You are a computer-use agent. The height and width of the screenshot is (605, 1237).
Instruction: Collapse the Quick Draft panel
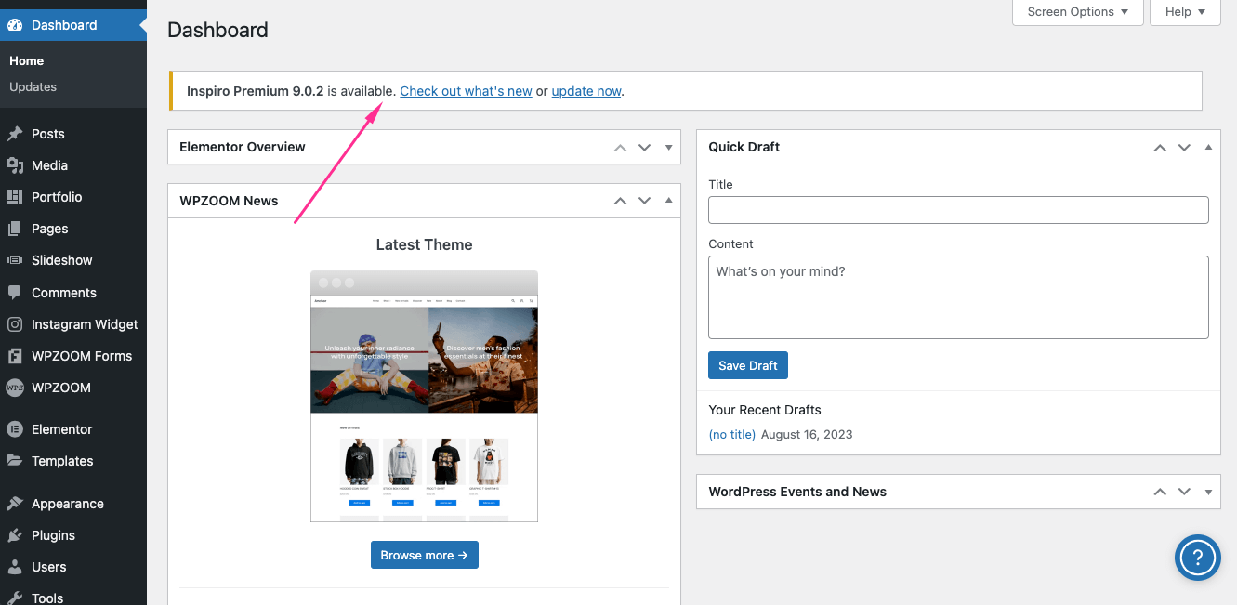[x=1208, y=148]
